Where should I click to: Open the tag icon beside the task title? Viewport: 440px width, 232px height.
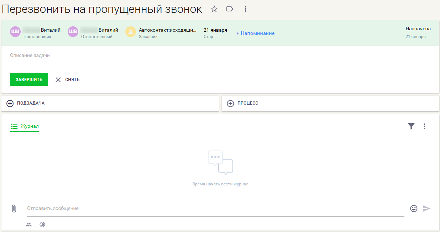pos(229,9)
